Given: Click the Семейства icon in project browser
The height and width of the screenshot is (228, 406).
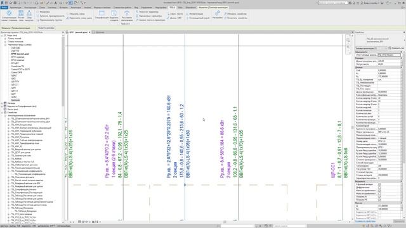Looking at the screenshot, I should tap(5, 113).
